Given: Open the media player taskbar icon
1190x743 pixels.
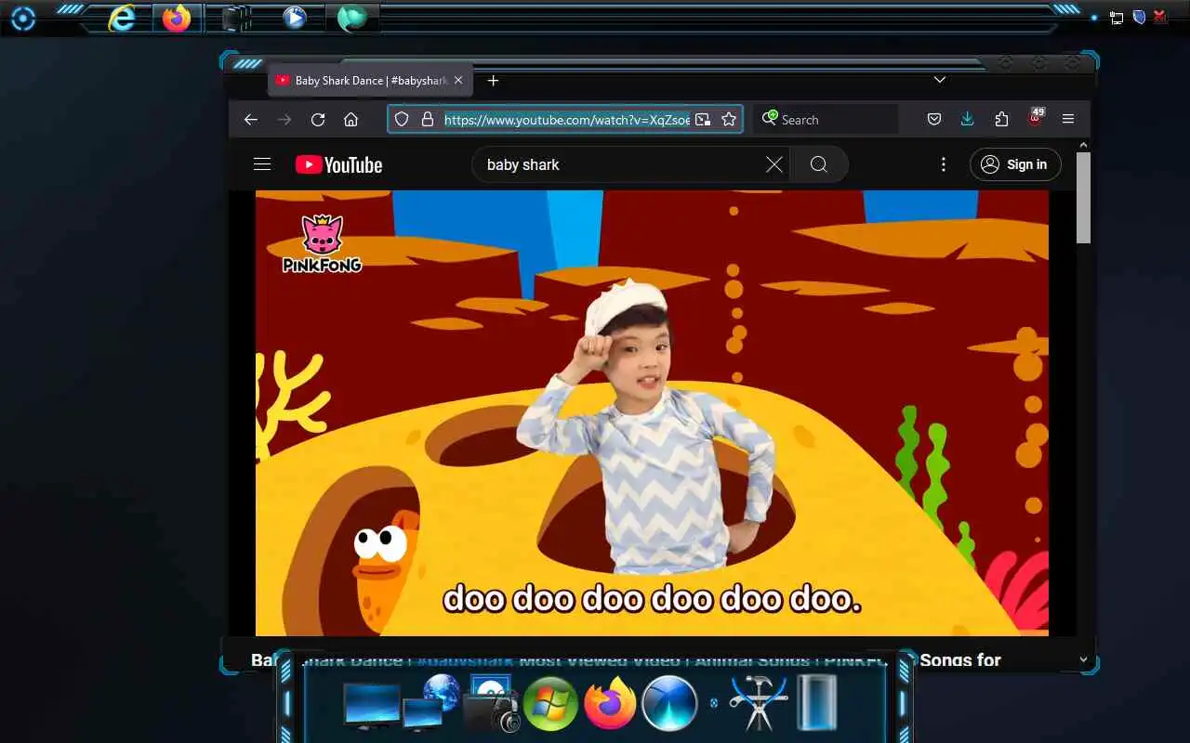Looking at the screenshot, I should tap(295, 18).
